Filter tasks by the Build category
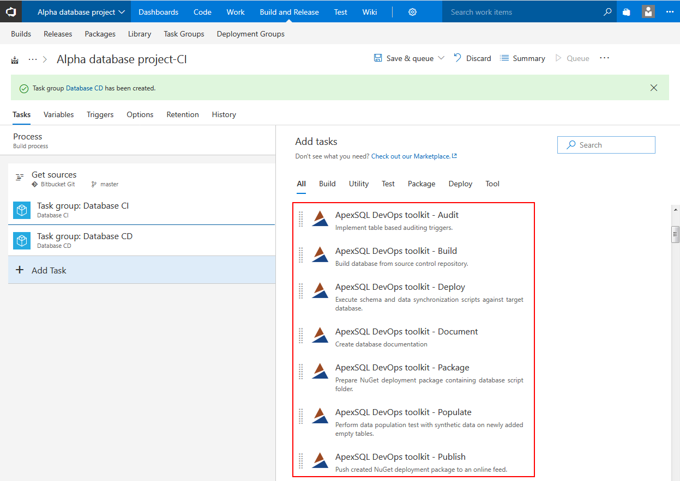680x481 pixels. coord(327,184)
